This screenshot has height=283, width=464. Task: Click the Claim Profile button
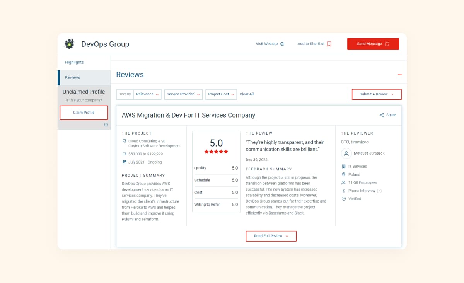(x=84, y=113)
